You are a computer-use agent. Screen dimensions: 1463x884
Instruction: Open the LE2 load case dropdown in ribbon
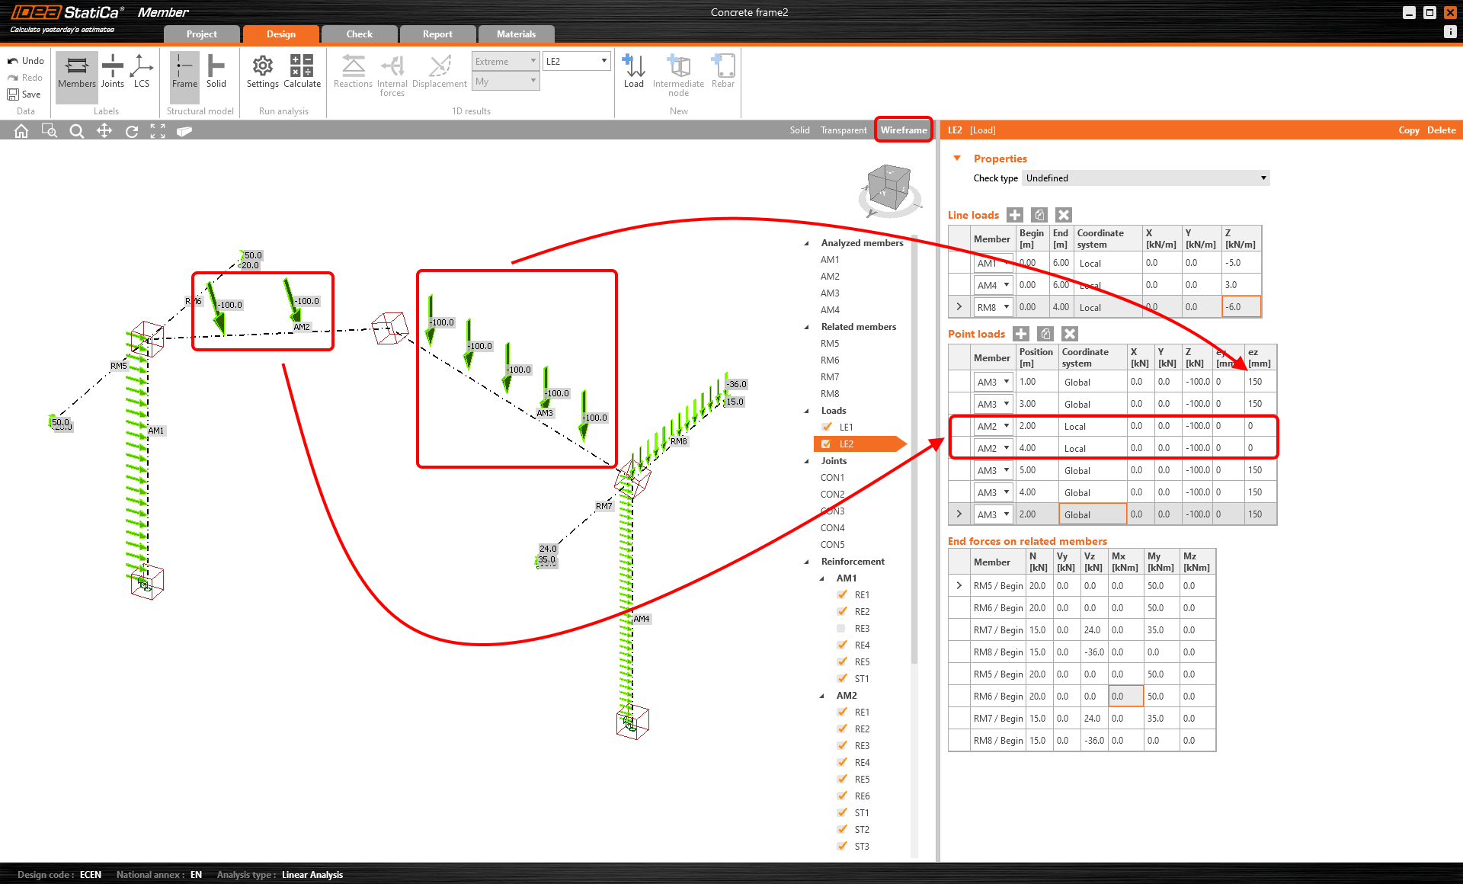pos(577,61)
